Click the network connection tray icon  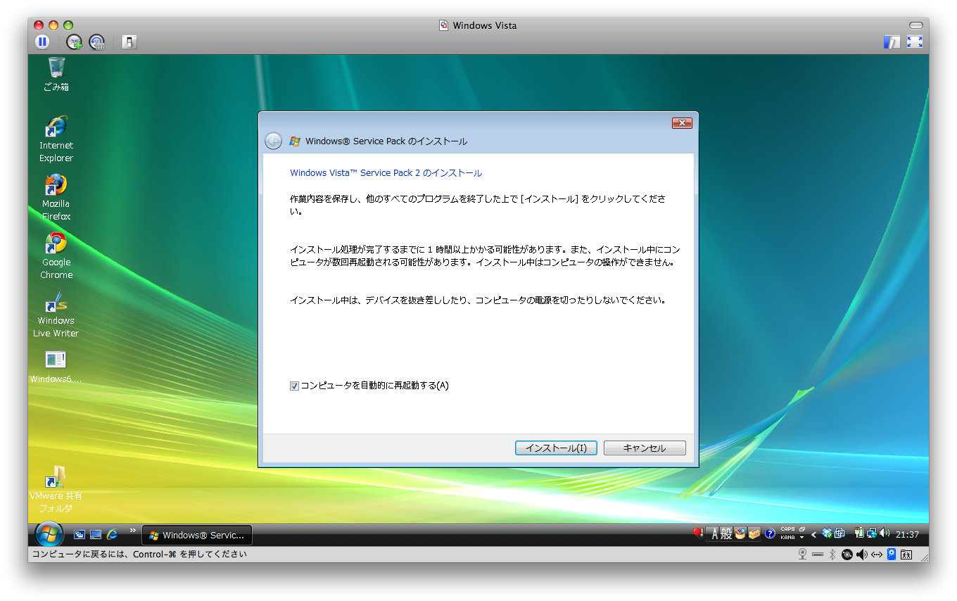tap(871, 533)
